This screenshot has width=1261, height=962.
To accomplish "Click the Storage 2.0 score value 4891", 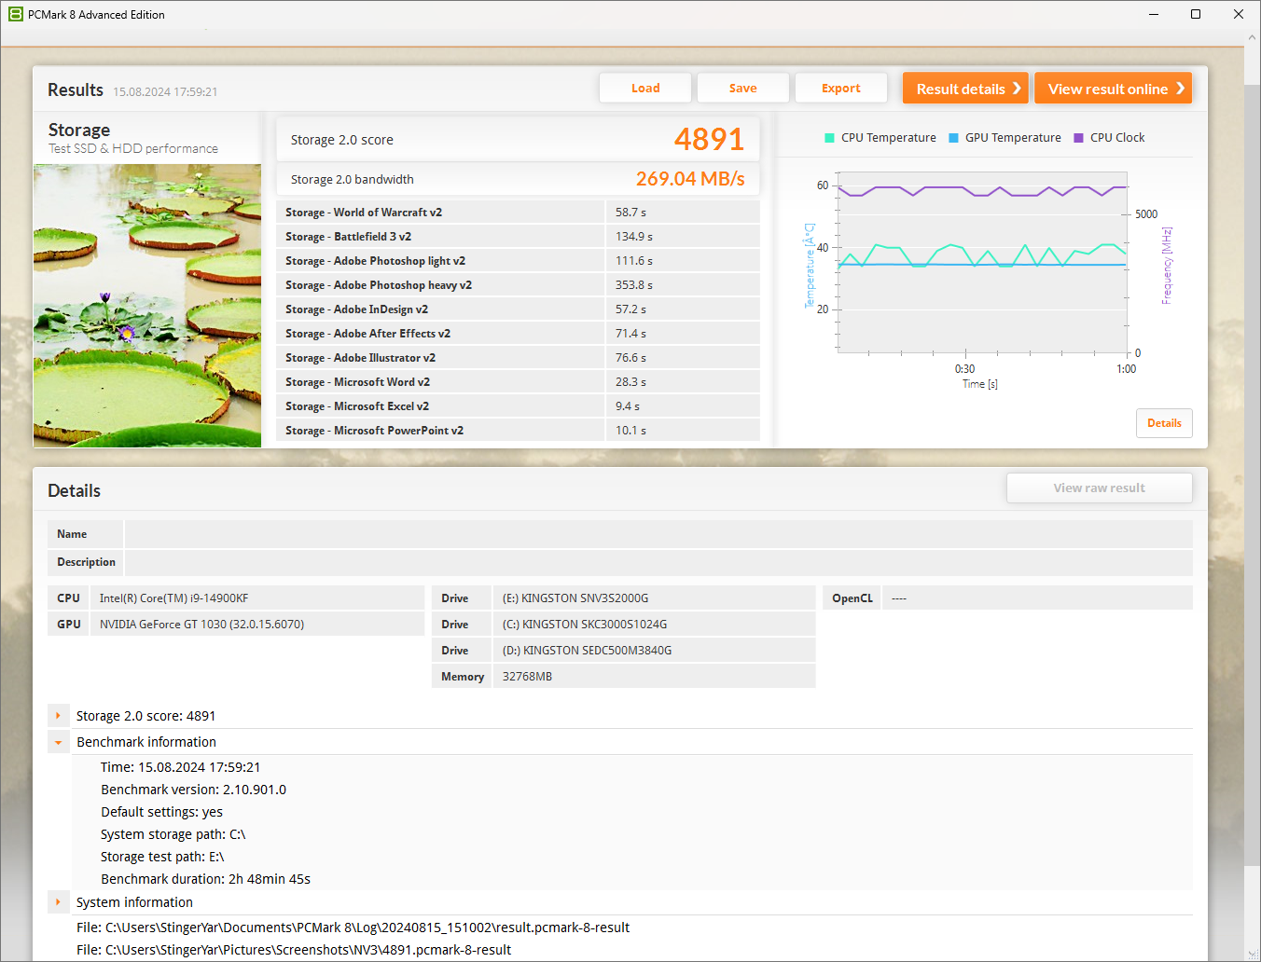I will (x=709, y=140).
